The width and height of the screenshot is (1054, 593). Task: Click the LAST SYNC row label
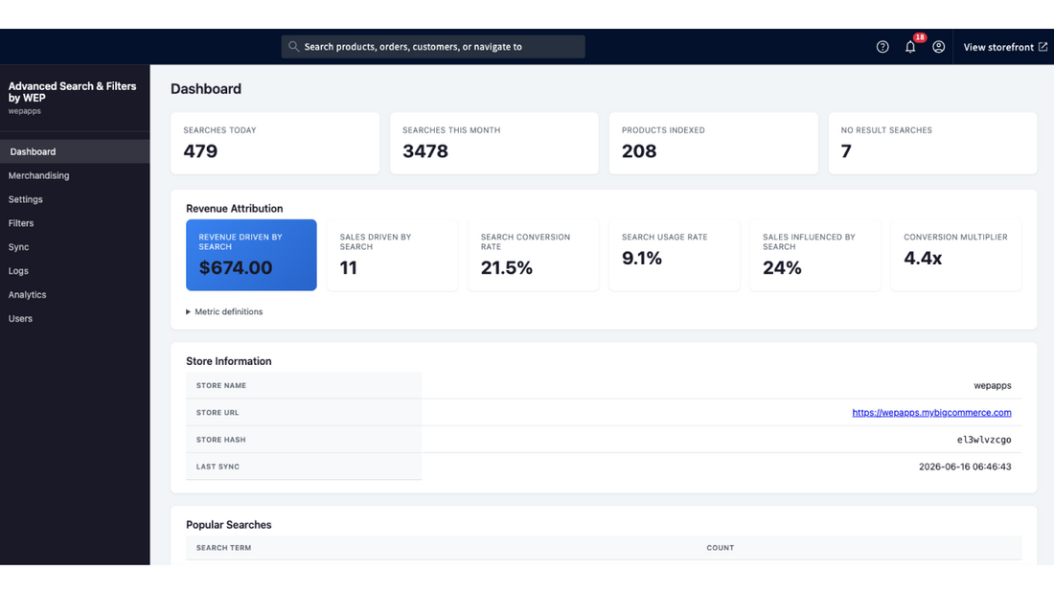tap(218, 467)
